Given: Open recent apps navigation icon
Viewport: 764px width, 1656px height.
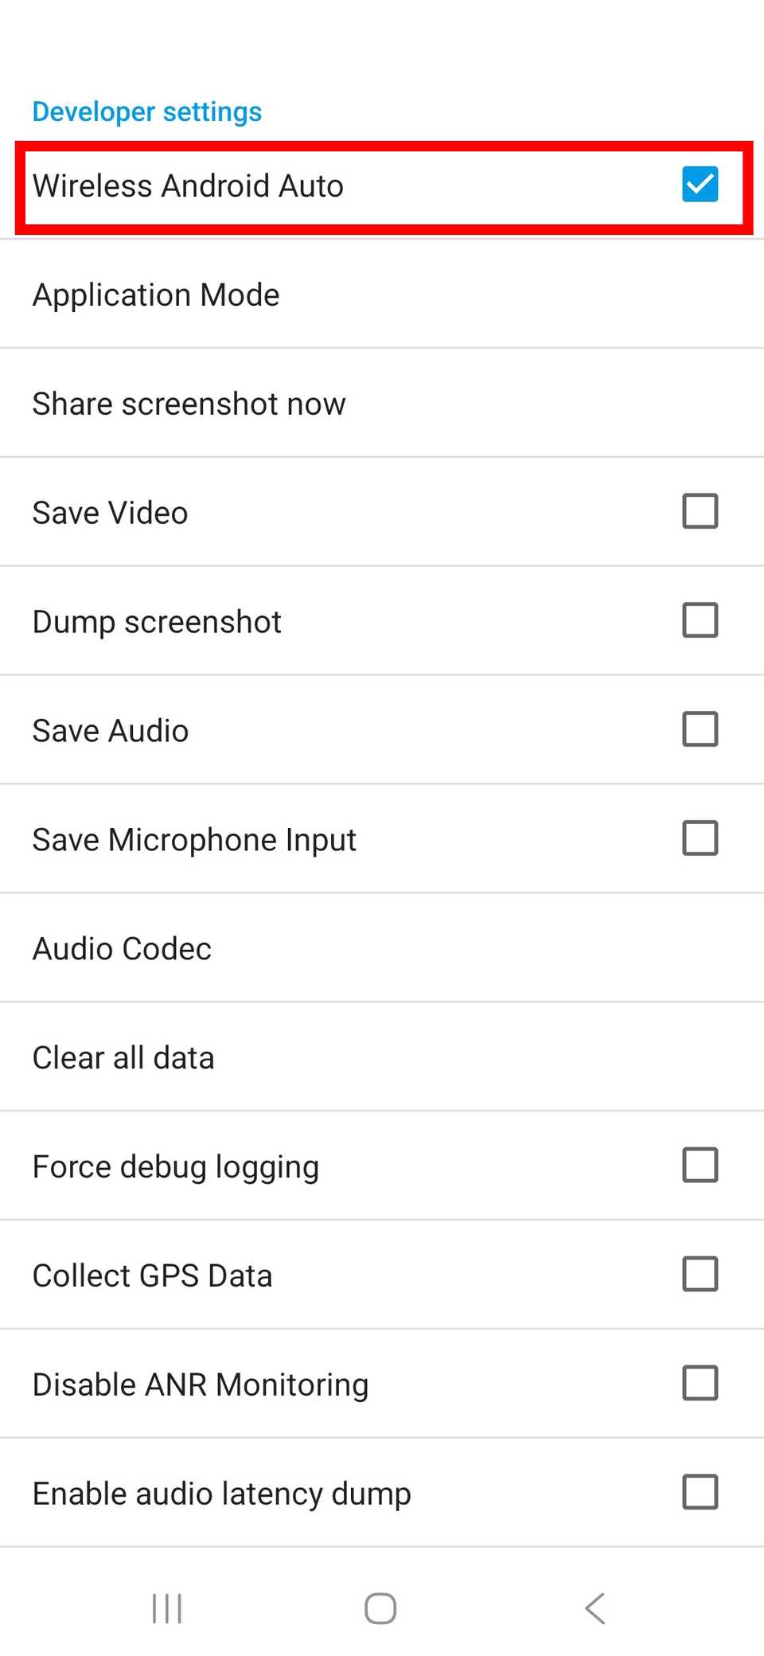Looking at the screenshot, I should click(x=167, y=1608).
